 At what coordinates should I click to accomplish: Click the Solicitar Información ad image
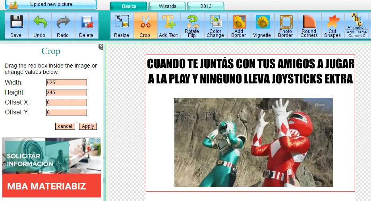pyautogui.click(x=52, y=156)
